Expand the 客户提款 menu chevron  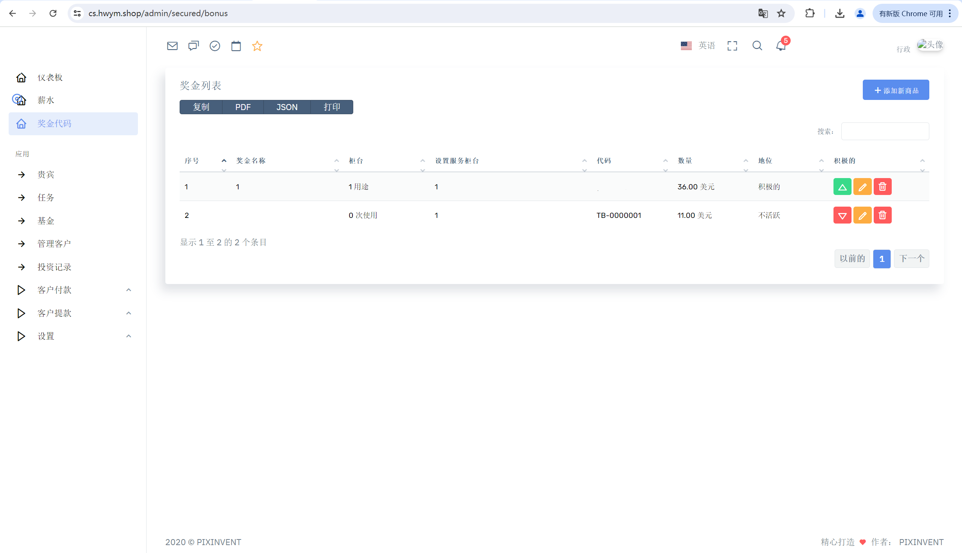(x=129, y=313)
